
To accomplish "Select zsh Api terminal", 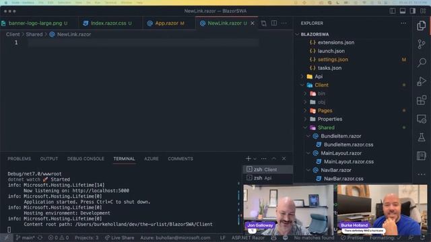I will tap(268, 178).
